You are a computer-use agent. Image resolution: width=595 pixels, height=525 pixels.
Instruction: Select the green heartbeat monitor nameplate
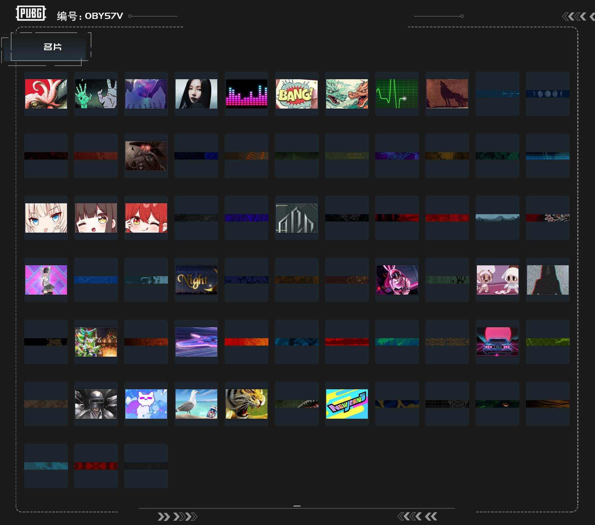pyautogui.click(x=397, y=94)
